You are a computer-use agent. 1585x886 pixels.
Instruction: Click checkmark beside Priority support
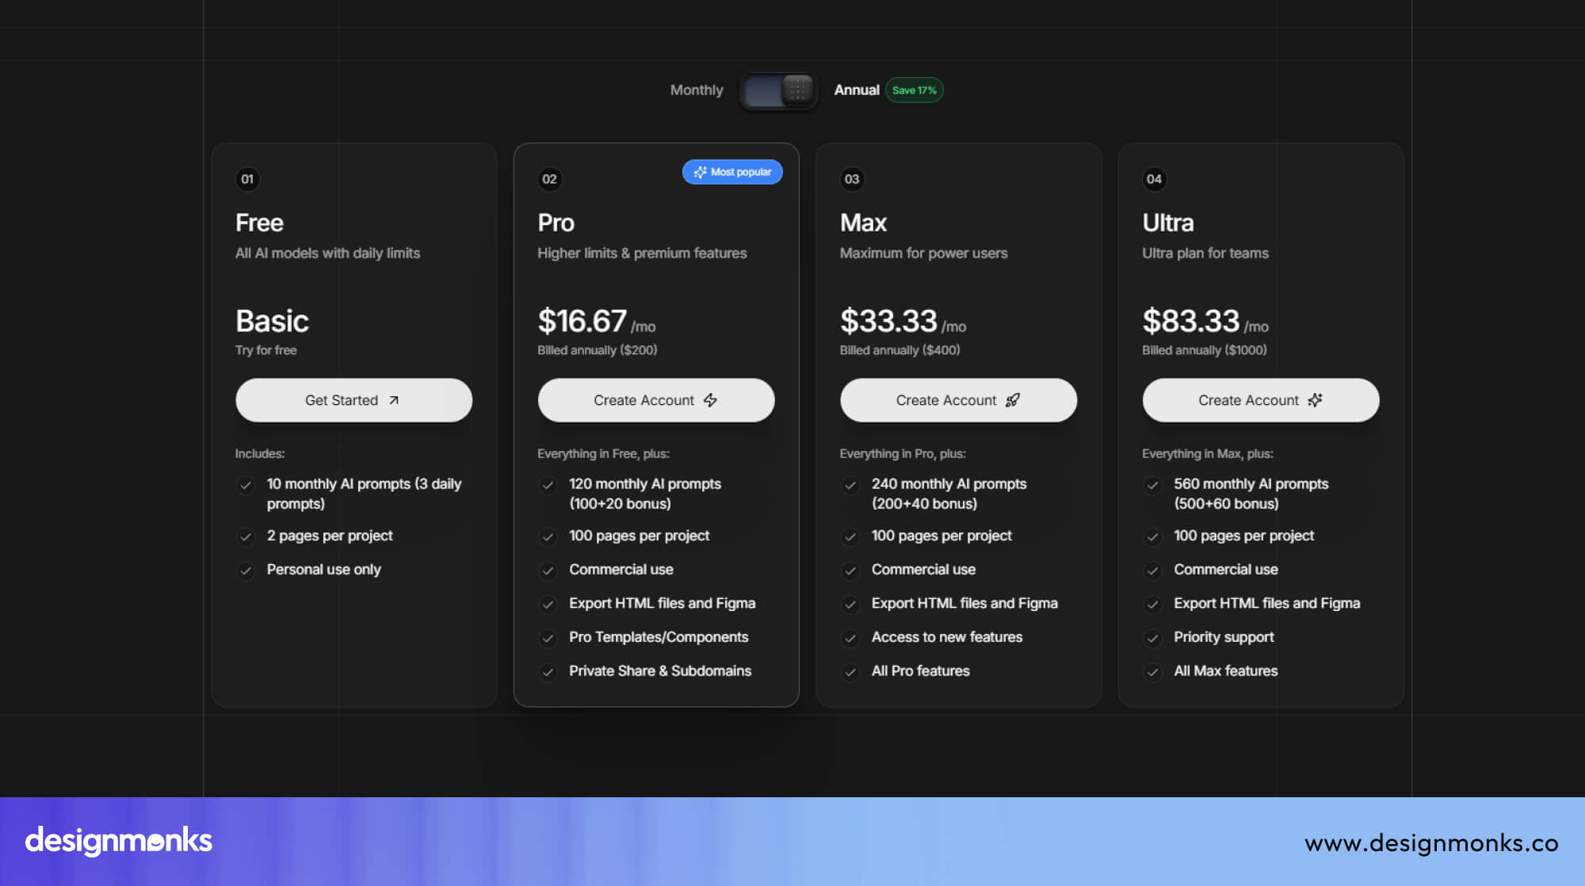1152,638
